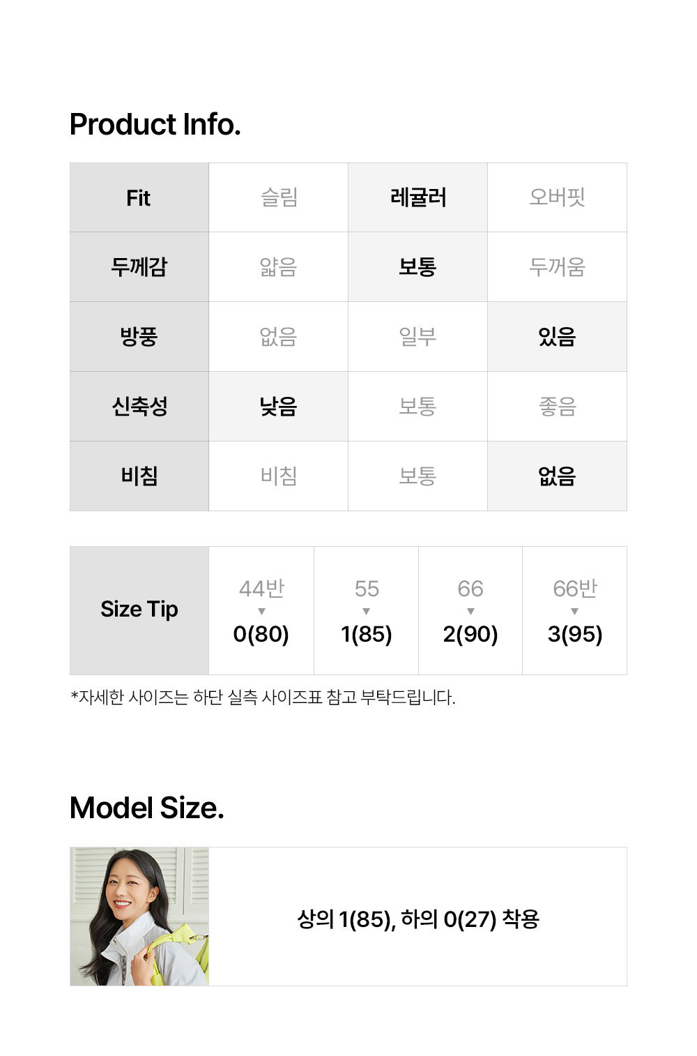This screenshot has height=1056, width=697.
Task: Select 낮음 in the 신축성 row
Action: point(279,407)
